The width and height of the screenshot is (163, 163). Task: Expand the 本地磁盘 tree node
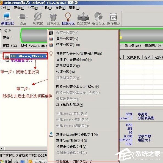[2, 61]
